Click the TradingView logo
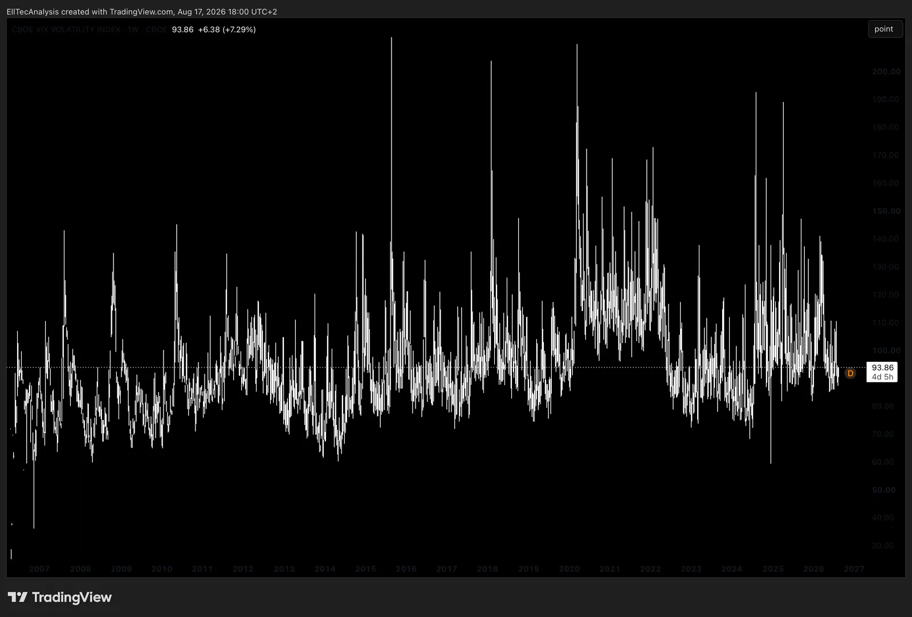 coord(59,597)
